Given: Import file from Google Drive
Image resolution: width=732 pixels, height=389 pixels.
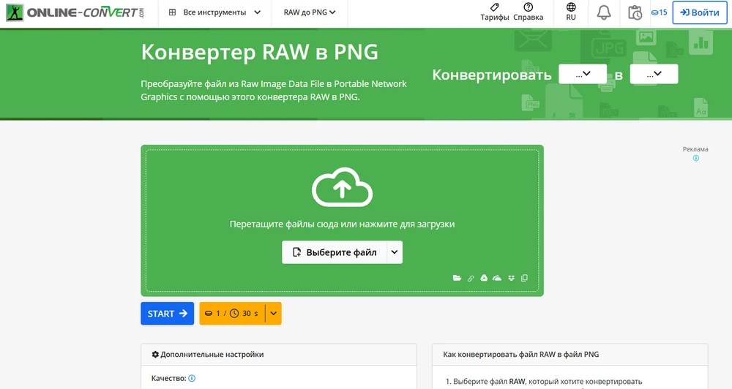Looking at the screenshot, I should (x=484, y=279).
